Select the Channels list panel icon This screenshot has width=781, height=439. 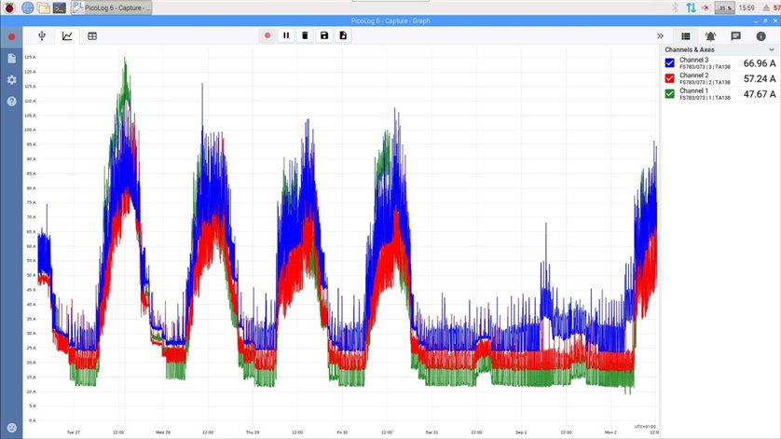click(x=685, y=36)
